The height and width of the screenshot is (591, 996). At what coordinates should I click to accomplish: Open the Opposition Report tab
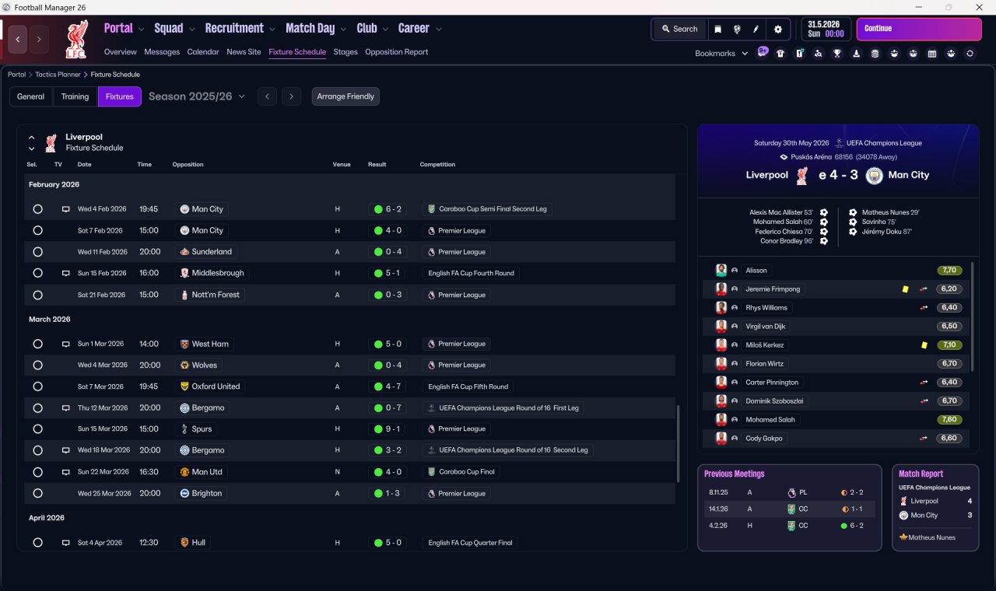(396, 52)
